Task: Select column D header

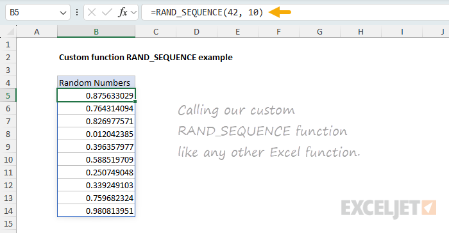Action: click(x=196, y=32)
